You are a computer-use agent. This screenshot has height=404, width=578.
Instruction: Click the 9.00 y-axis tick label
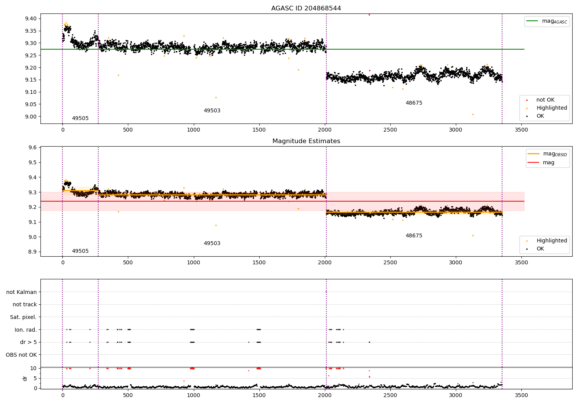point(31,117)
